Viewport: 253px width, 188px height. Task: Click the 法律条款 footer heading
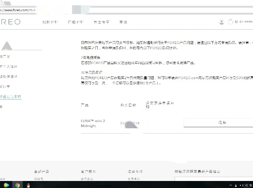[135, 171]
